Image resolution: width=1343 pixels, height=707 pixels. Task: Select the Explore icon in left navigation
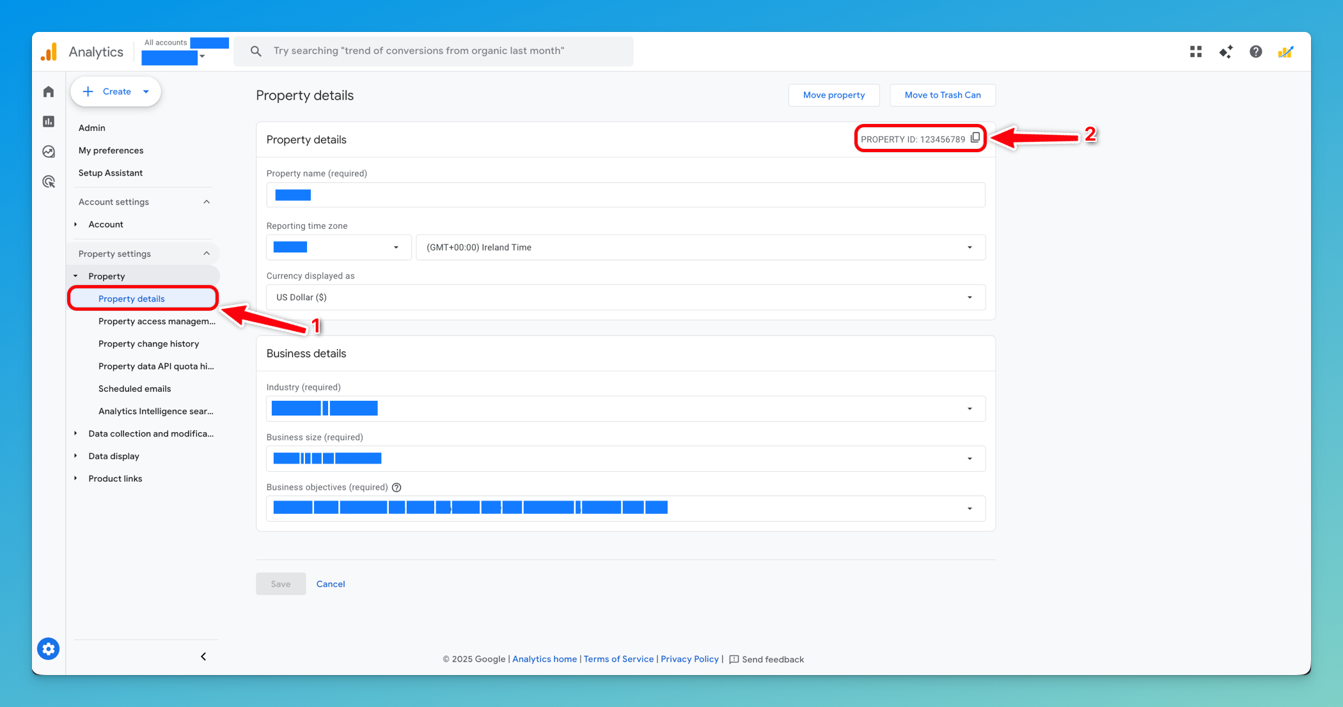coord(48,151)
